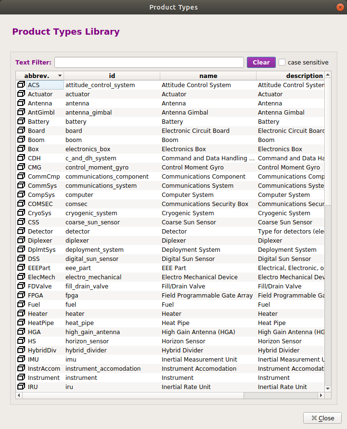Select the CDH row cube icon
This screenshot has width=347, height=429.
(21, 158)
